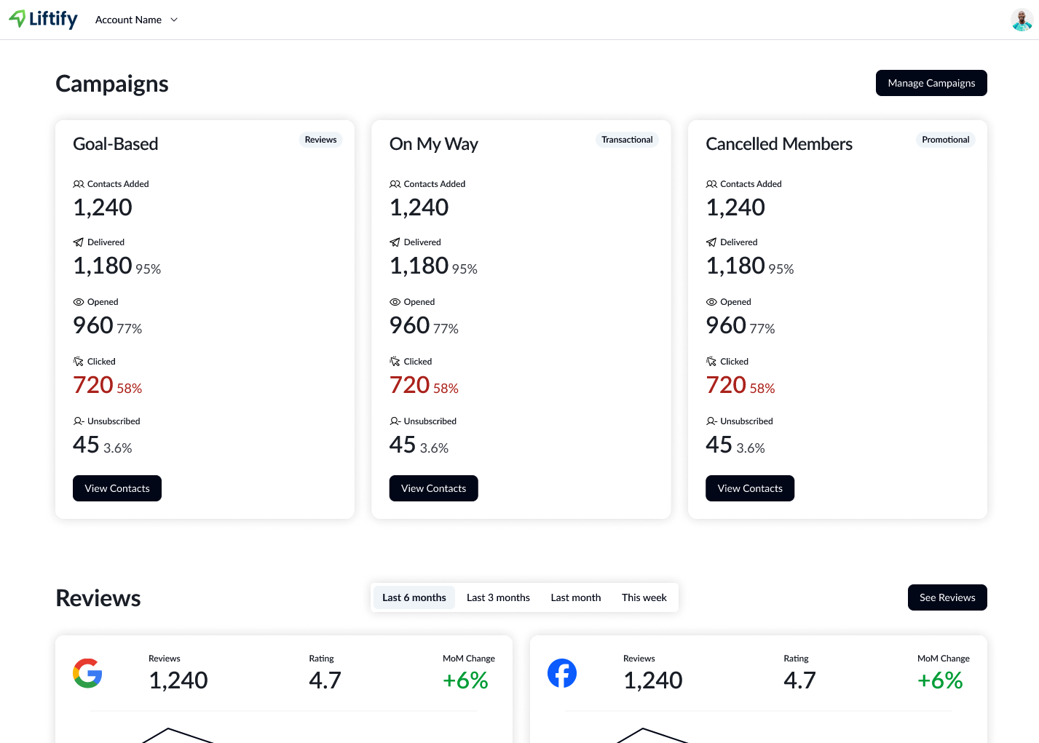
Task: Click Contacts Added icon in Goal-Based card
Action: click(x=79, y=184)
